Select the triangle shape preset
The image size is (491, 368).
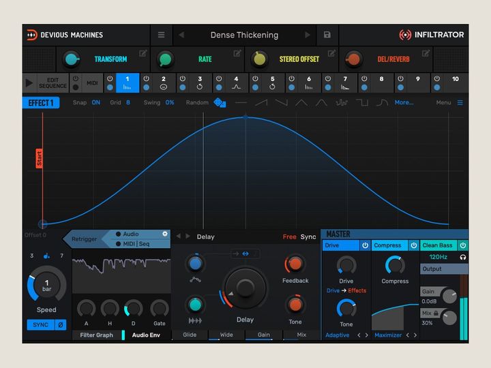pos(301,103)
